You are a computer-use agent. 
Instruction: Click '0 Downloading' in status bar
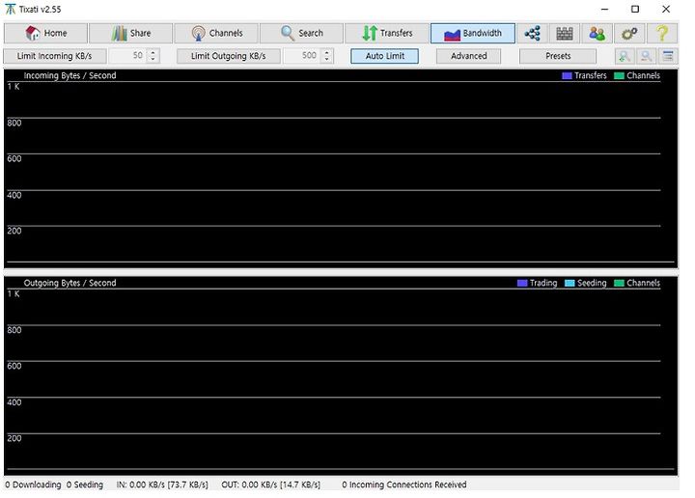coord(33,484)
